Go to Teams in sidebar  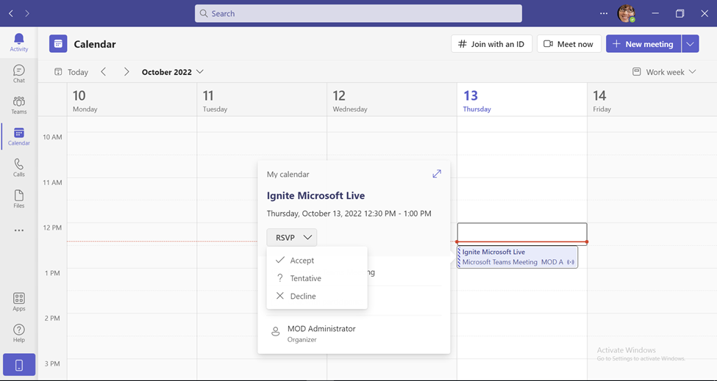click(x=18, y=105)
